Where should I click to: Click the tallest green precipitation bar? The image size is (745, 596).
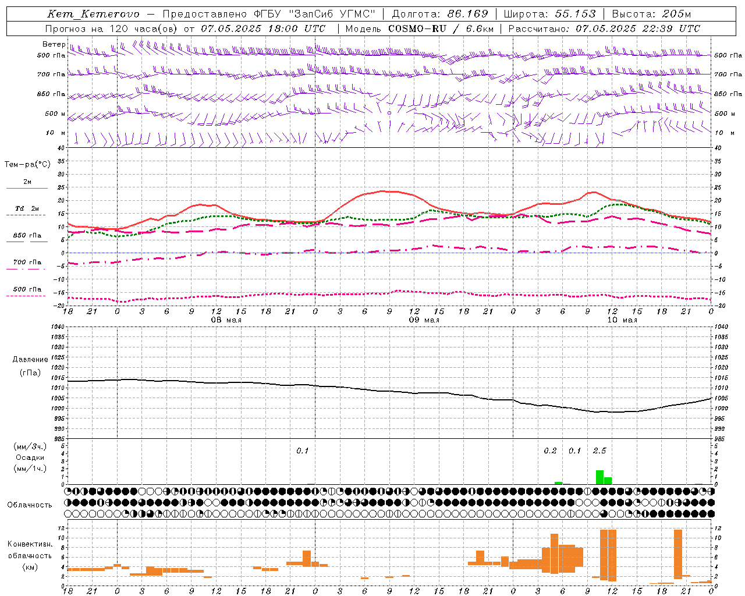point(599,477)
